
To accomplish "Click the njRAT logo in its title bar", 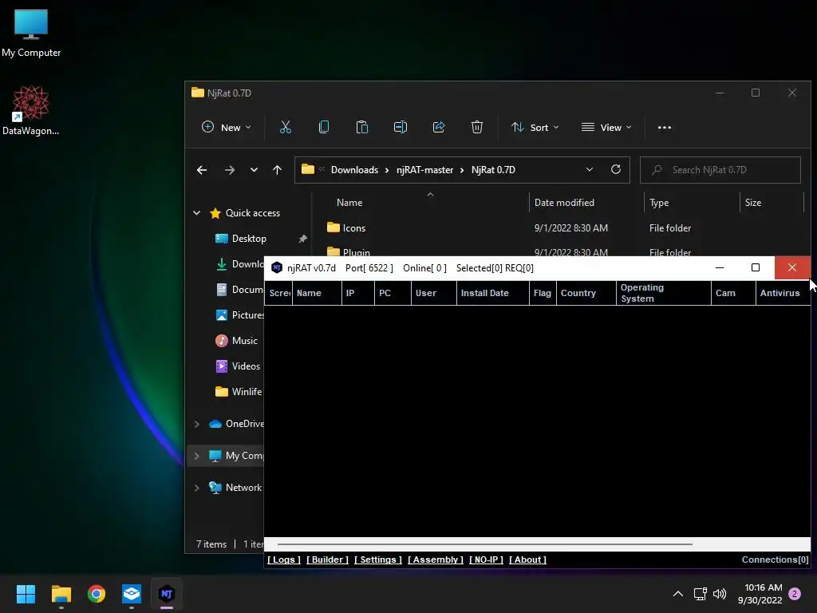I will coord(277,268).
